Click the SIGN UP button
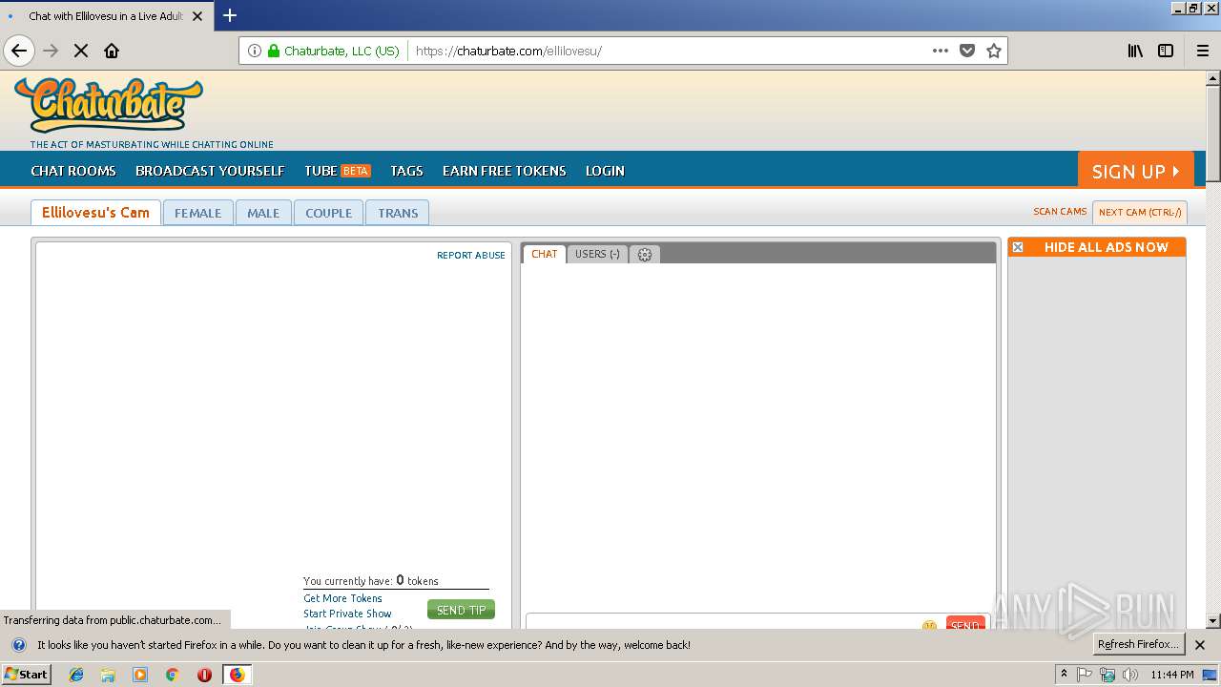The height and width of the screenshot is (687, 1221). tap(1136, 171)
